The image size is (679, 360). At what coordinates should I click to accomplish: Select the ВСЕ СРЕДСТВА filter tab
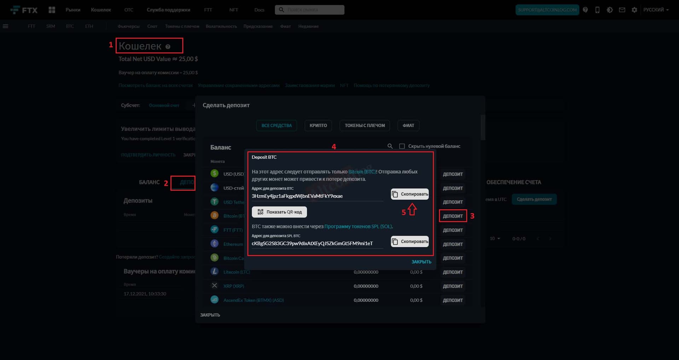[x=277, y=125]
